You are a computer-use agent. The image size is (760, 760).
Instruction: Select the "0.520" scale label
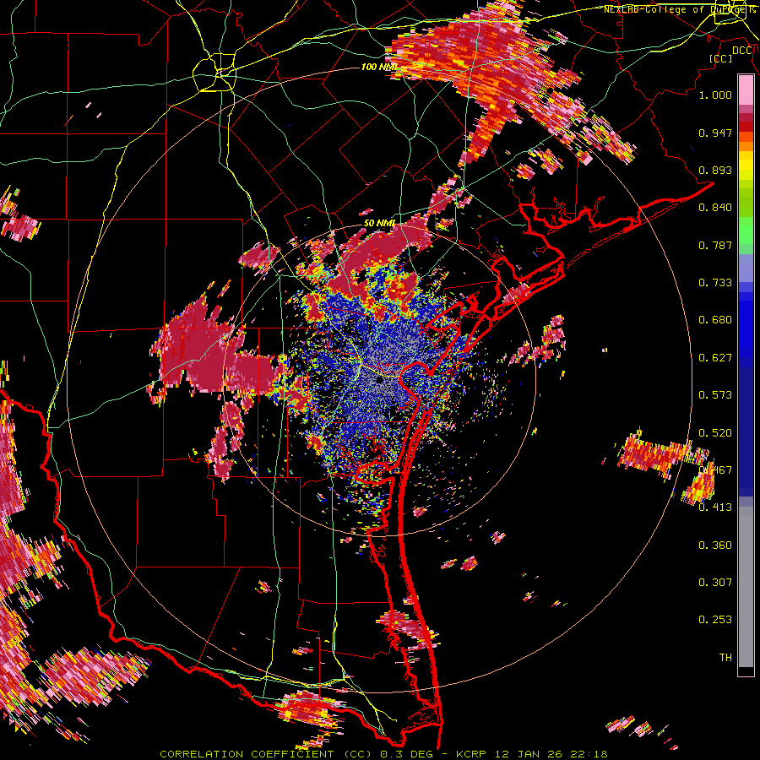[x=715, y=433]
